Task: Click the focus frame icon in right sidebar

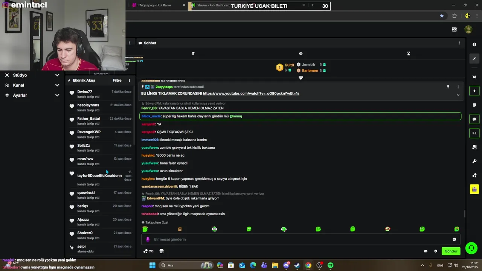Action: pyautogui.click(x=474, y=77)
